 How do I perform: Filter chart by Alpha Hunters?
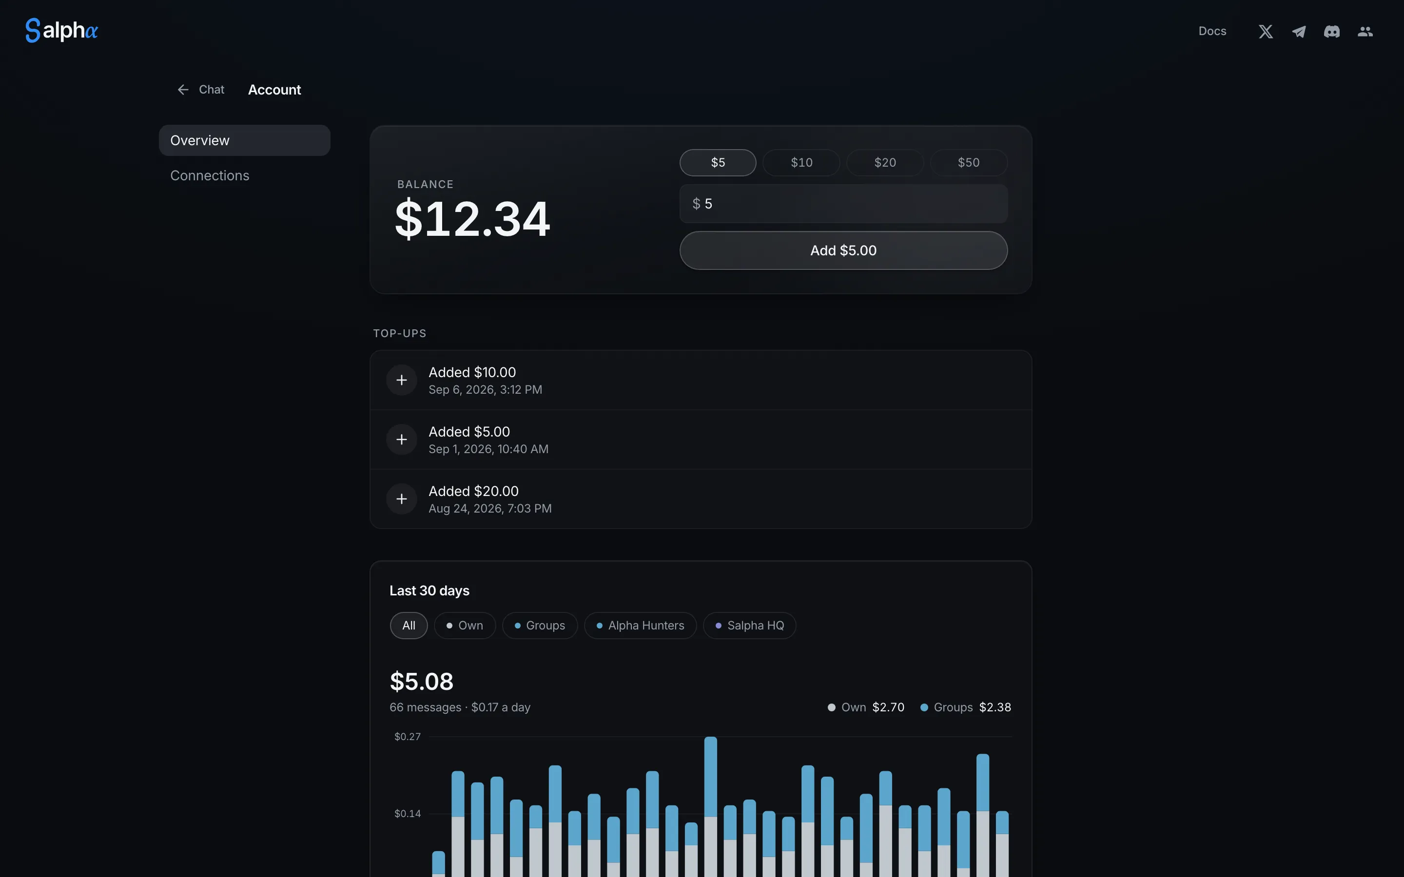coord(640,625)
